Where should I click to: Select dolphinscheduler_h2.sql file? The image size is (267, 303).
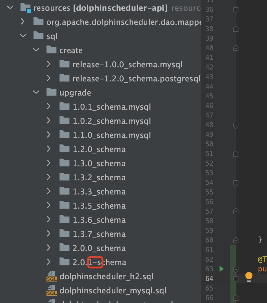pos(106,276)
